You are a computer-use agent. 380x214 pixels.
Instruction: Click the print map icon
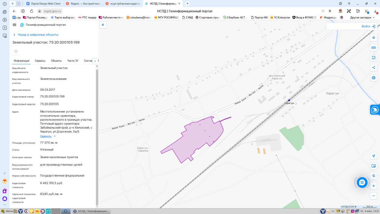coord(373,78)
